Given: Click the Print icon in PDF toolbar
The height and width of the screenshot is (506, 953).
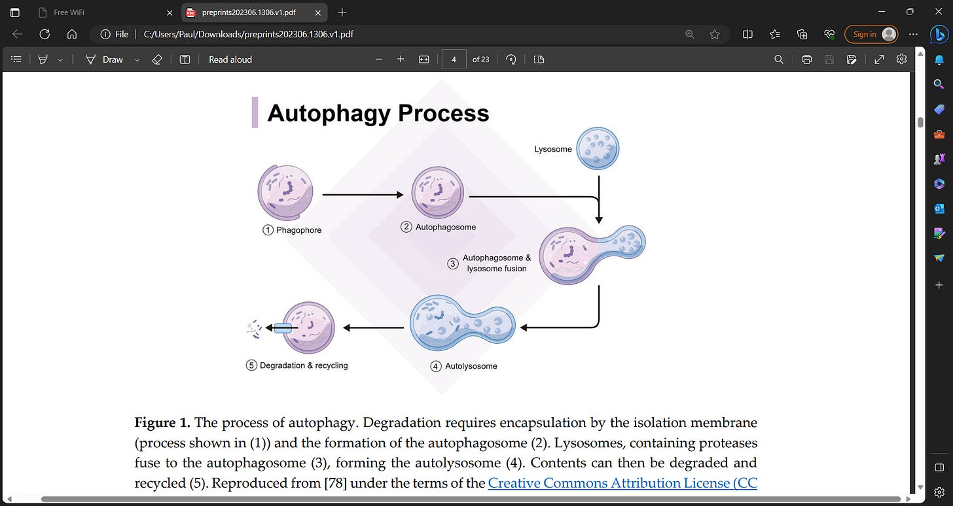Looking at the screenshot, I should (x=806, y=59).
